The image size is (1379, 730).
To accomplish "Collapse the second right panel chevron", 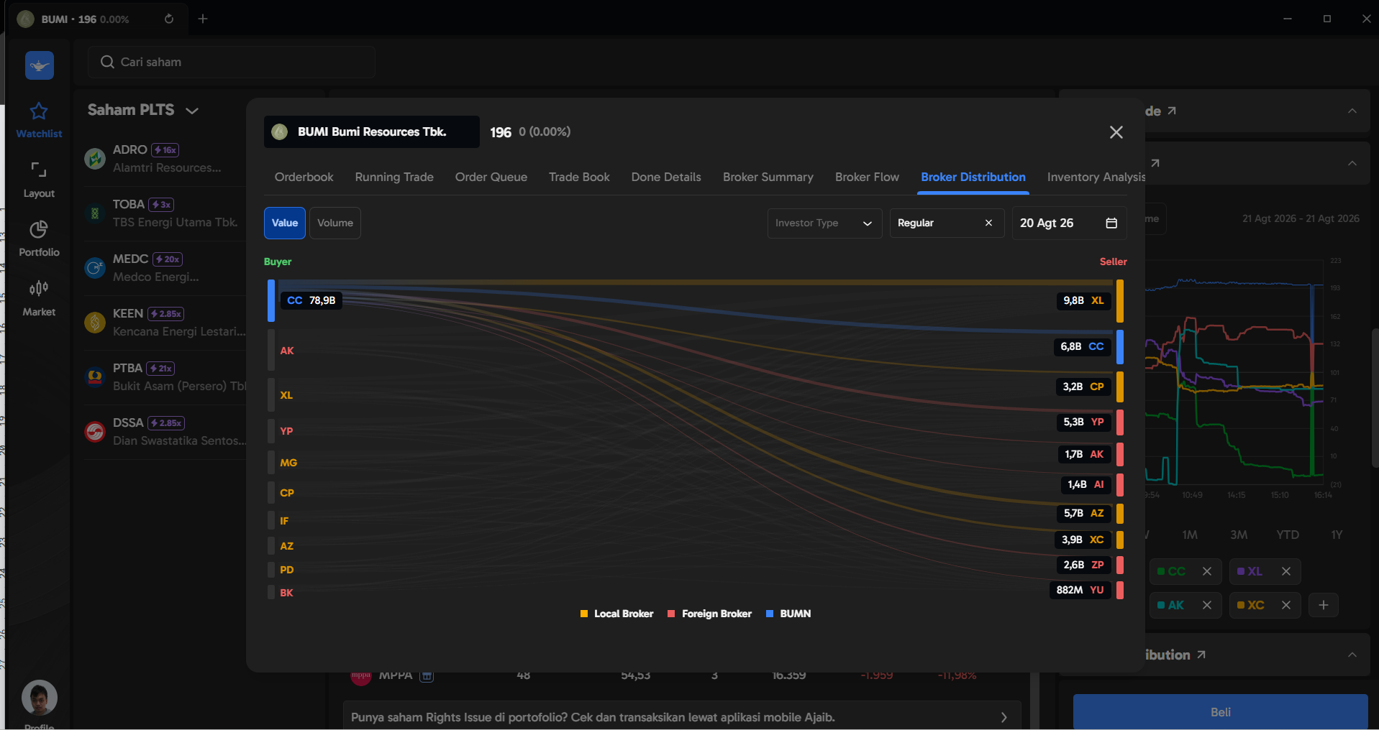I will click(1352, 164).
